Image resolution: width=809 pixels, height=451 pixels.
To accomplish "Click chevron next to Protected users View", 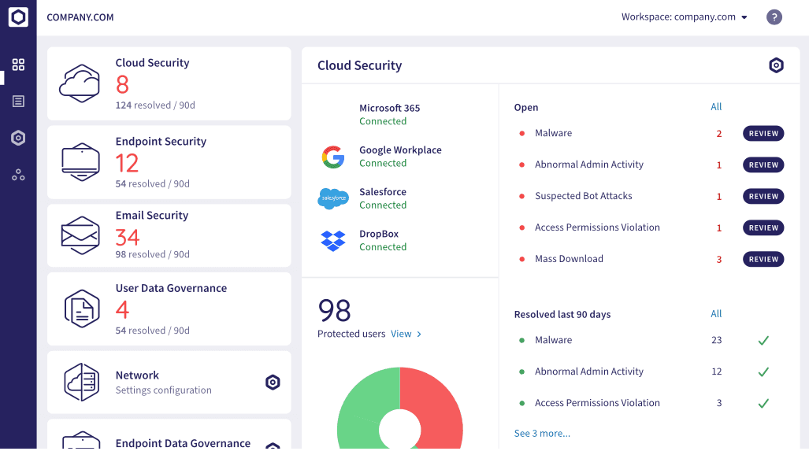I will click(x=419, y=334).
